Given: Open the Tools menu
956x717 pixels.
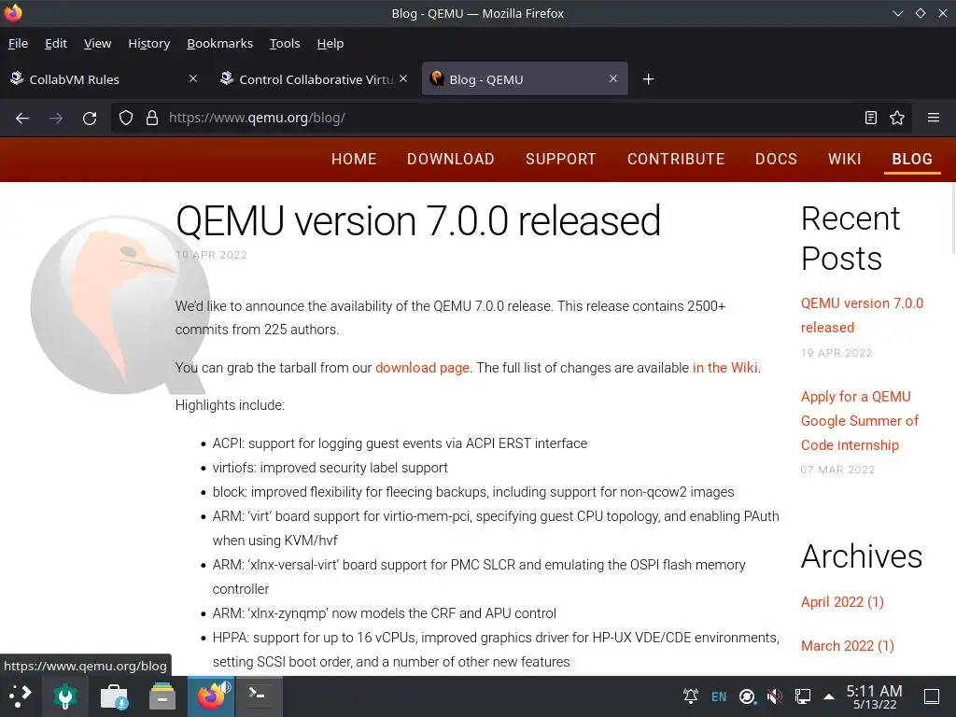Looking at the screenshot, I should click(x=285, y=43).
